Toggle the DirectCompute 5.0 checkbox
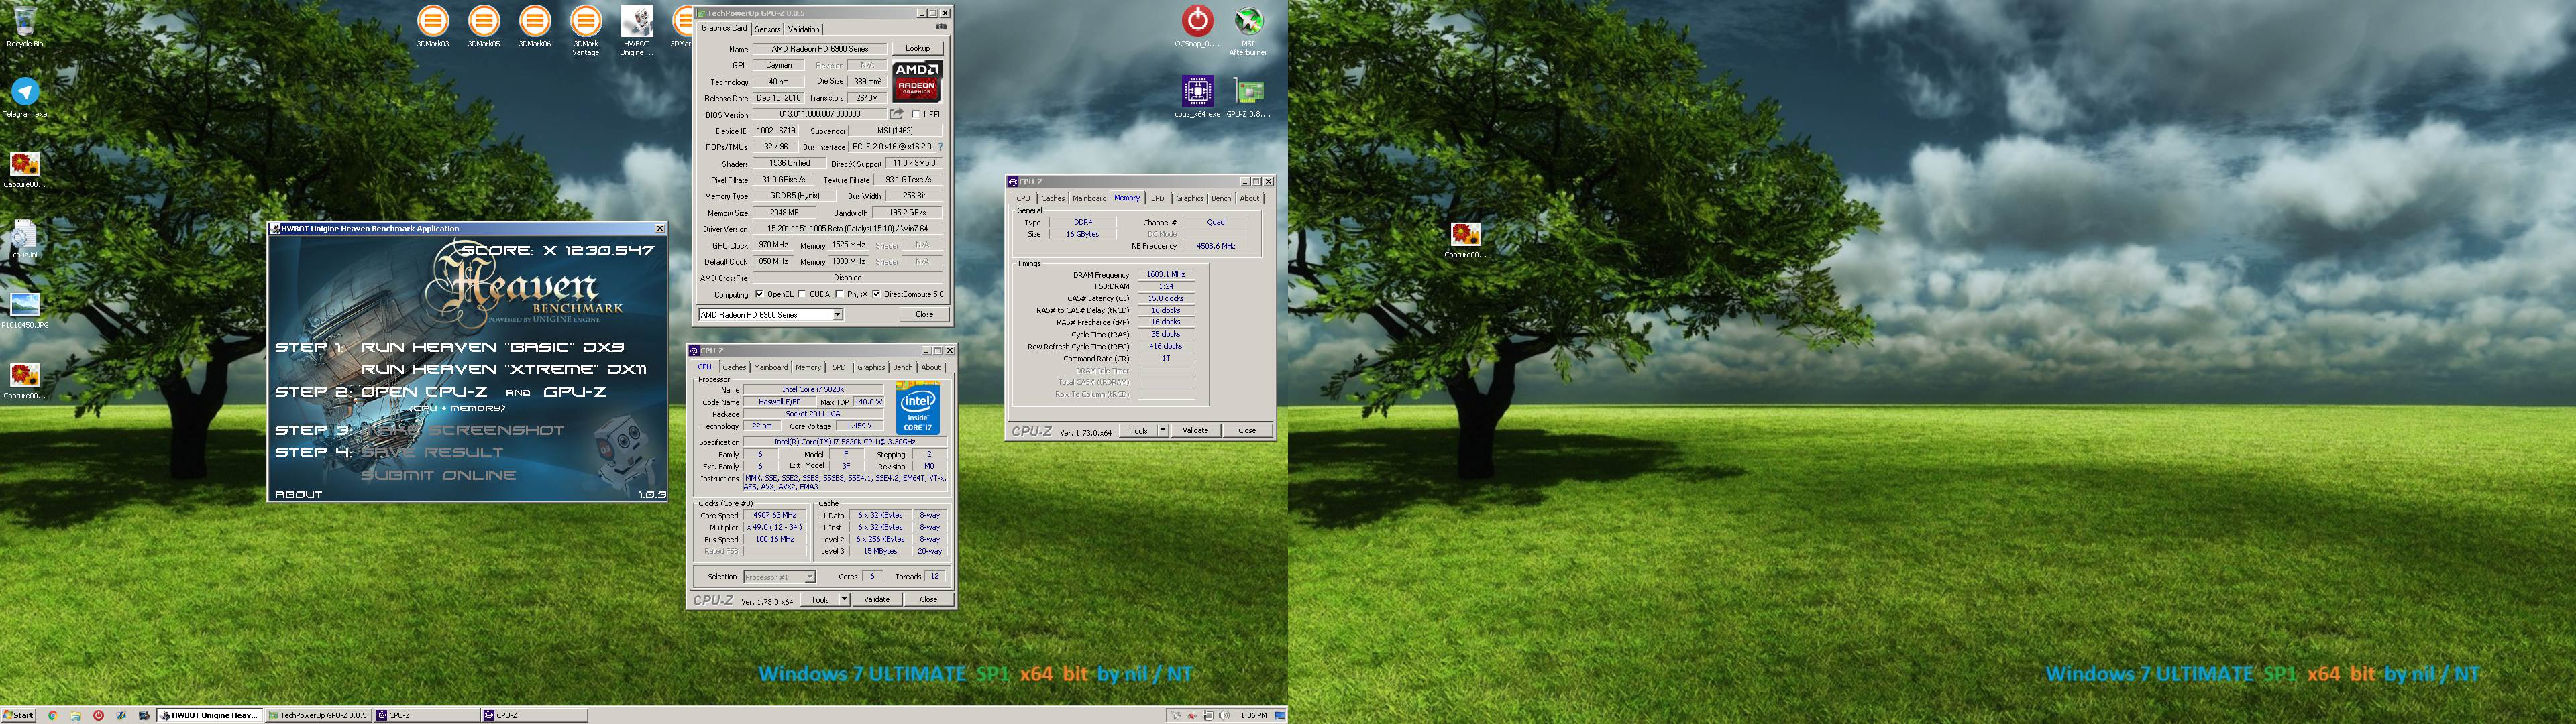Image resolution: width=2576 pixels, height=724 pixels. pos(876,294)
